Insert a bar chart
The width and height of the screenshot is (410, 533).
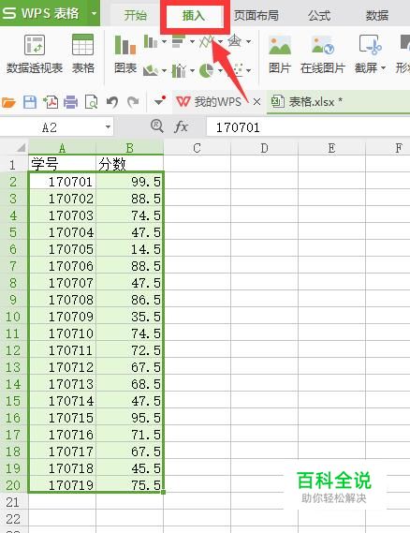point(179,41)
